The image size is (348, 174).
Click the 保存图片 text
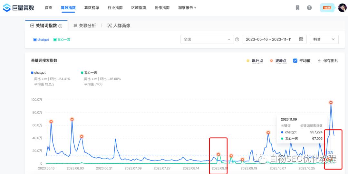(x=331, y=61)
